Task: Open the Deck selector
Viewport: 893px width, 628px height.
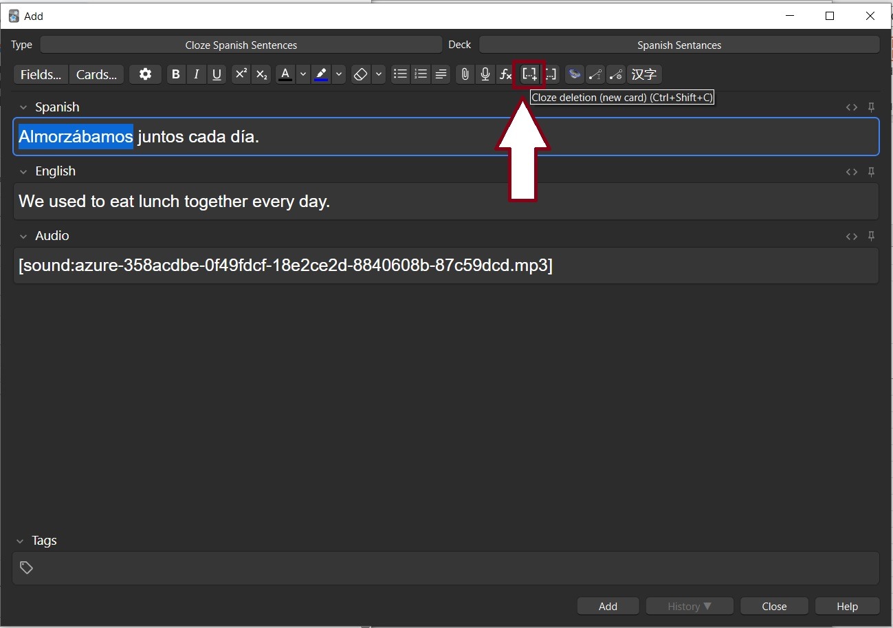Action: (x=679, y=45)
